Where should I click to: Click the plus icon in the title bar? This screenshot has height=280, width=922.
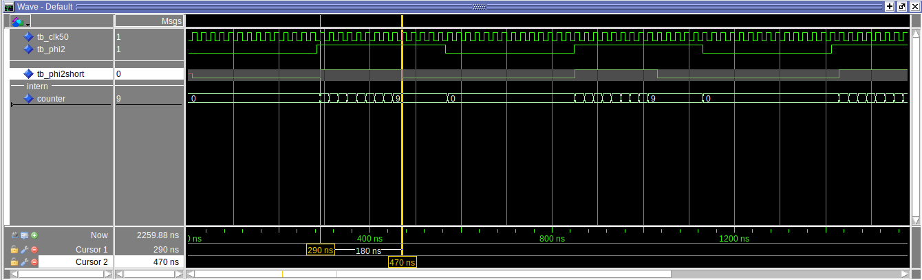(890, 5)
